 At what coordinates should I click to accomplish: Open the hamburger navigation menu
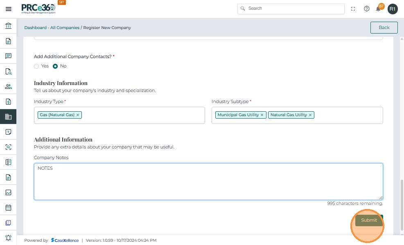coord(9,9)
